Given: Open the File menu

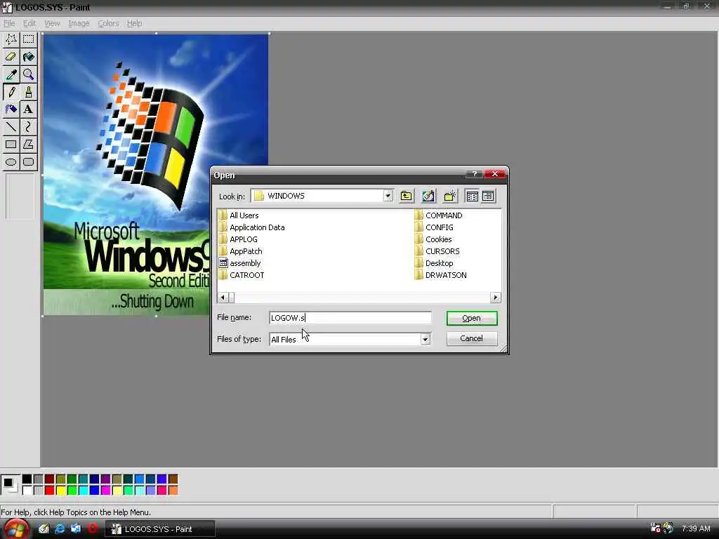Looking at the screenshot, I should (x=9, y=23).
